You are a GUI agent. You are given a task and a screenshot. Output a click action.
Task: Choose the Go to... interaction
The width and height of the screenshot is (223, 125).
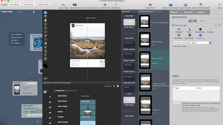click(x=190, y=30)
